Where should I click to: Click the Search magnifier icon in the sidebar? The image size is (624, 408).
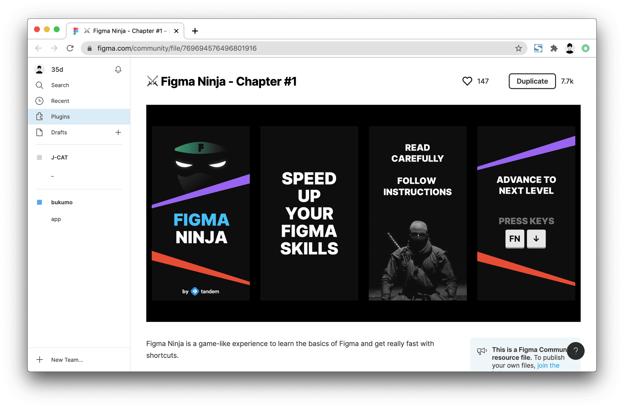click(x=39, y=85)
